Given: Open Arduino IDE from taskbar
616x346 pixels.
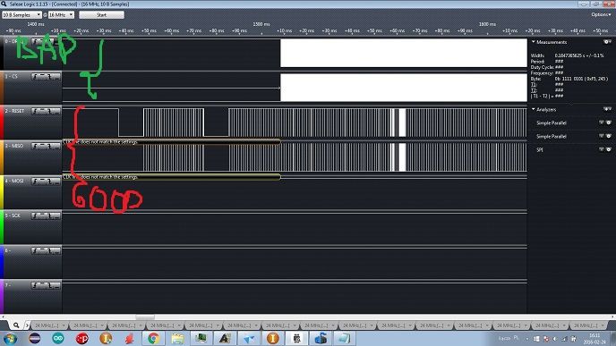Looking at the screenshot, I should [58, 338].
